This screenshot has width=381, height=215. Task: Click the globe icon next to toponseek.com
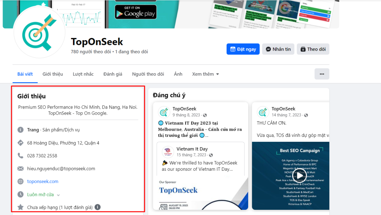[20, 182]
